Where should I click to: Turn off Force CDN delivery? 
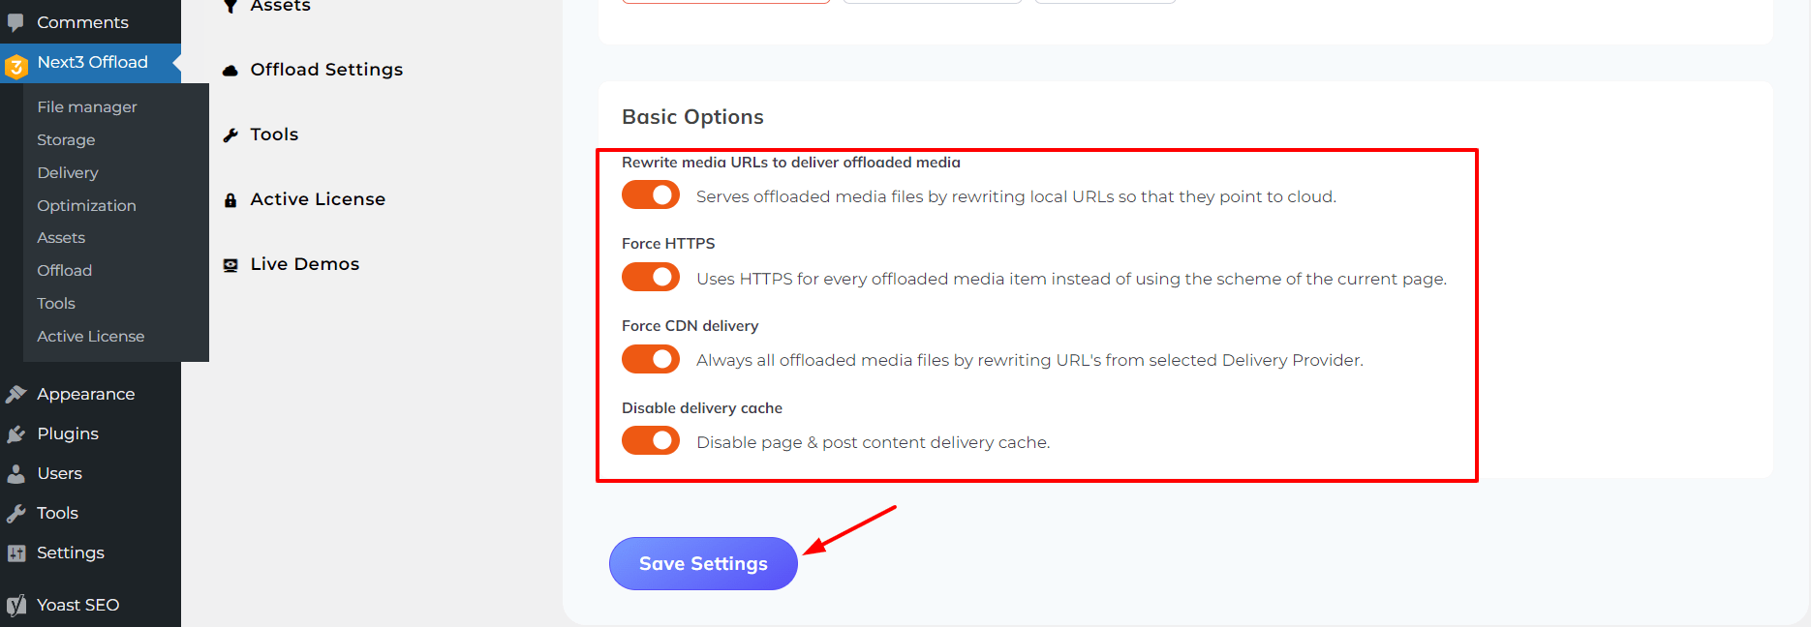[650, 359]
